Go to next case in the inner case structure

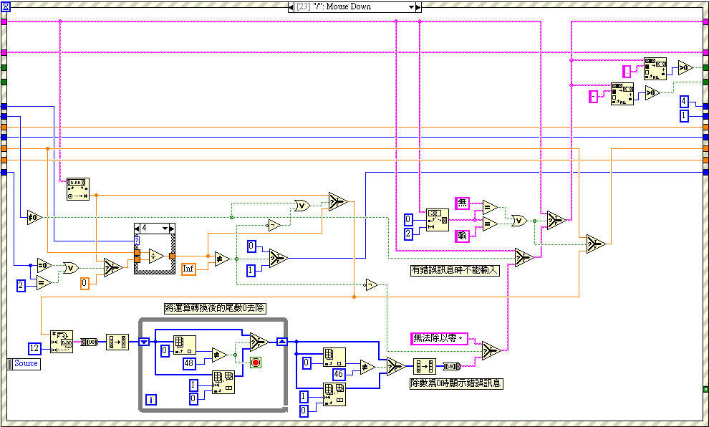coord(172,228)
